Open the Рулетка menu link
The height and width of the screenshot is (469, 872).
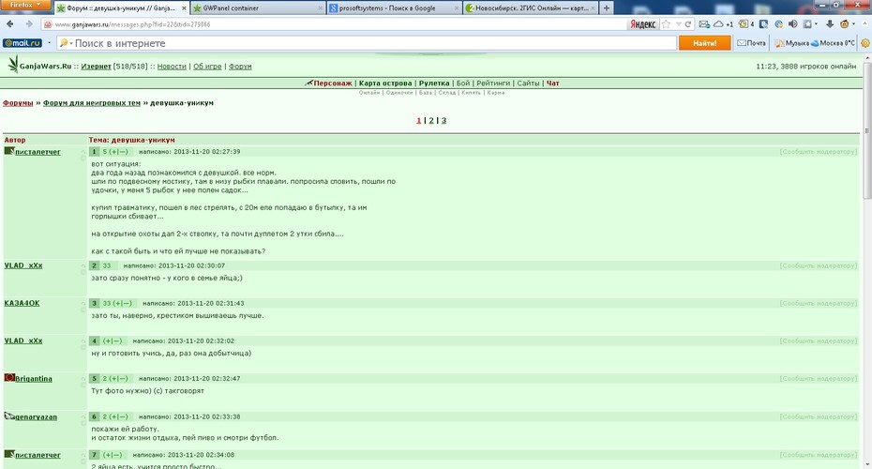click(434, 83)
